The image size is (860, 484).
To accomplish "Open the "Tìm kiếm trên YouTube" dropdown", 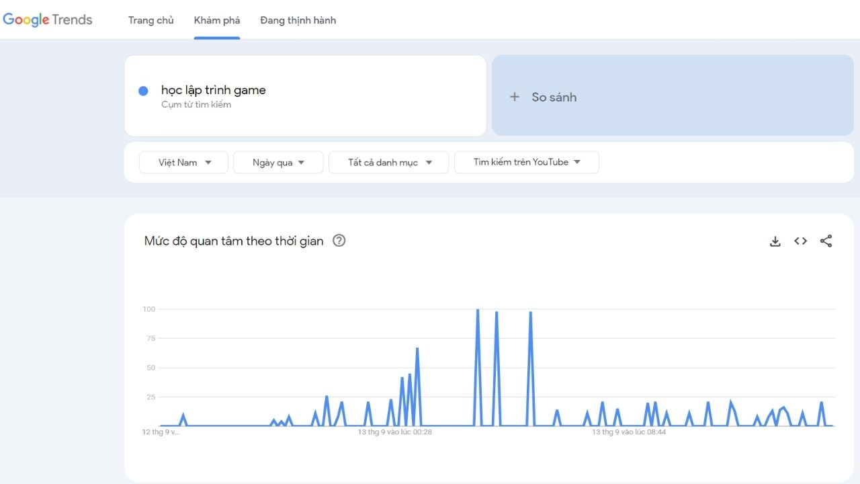I will pos(526,162).
